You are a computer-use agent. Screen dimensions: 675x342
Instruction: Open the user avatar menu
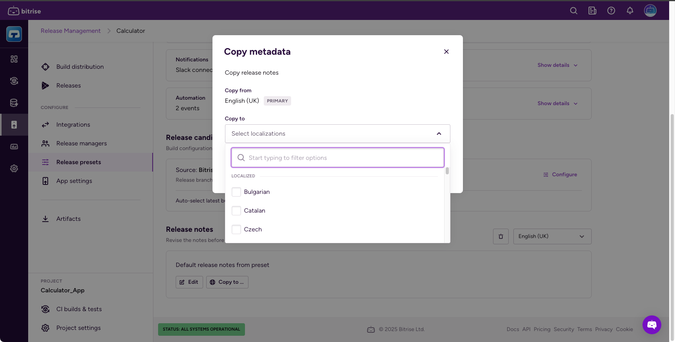[650, 11]
